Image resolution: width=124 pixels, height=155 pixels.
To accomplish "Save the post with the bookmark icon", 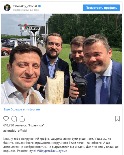I will [117, 119].
